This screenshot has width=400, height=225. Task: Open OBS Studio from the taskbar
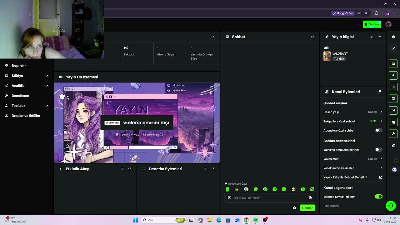click(265, 220)
